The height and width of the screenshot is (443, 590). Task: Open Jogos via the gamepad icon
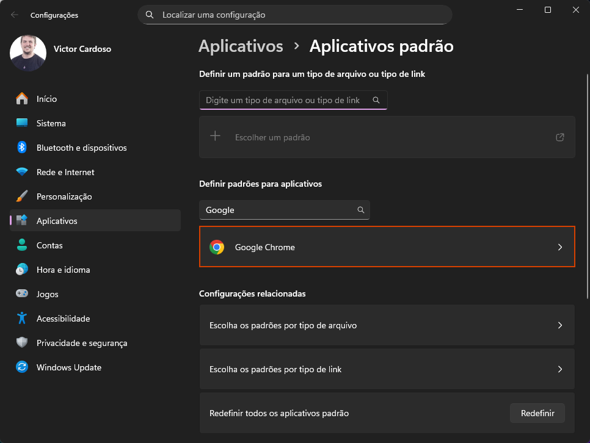tap(22, 294)
